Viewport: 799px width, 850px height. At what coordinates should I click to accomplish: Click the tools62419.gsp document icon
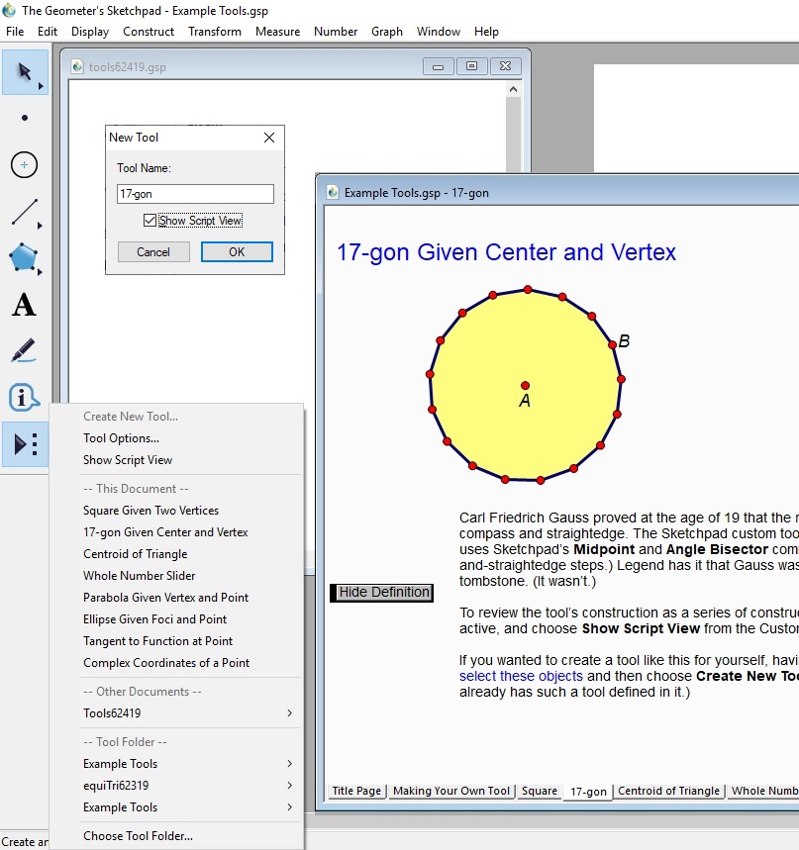click(x=77, y=66)
